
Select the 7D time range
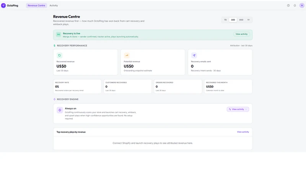(225, 20)
